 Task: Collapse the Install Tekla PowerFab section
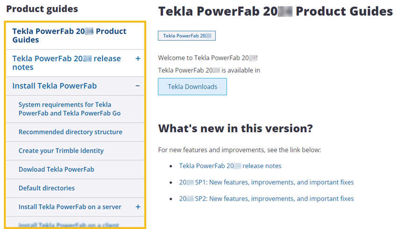[138, 86]
